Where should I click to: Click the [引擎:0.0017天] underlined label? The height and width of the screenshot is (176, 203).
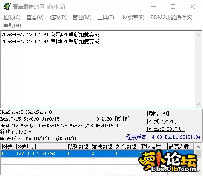tap(166, 129)
